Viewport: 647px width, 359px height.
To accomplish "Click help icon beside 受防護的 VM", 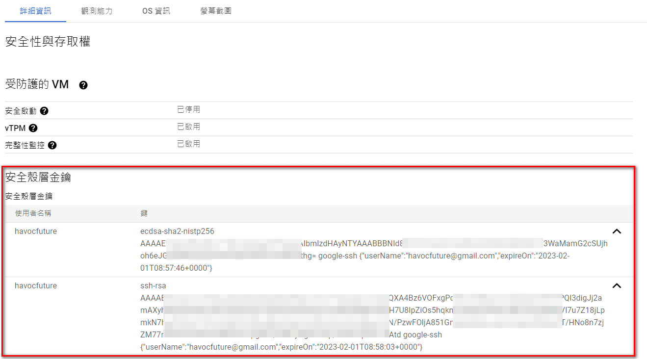I will click(83, 85).
